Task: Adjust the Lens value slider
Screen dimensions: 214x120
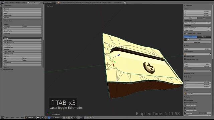Action: (x=197, y=49)
